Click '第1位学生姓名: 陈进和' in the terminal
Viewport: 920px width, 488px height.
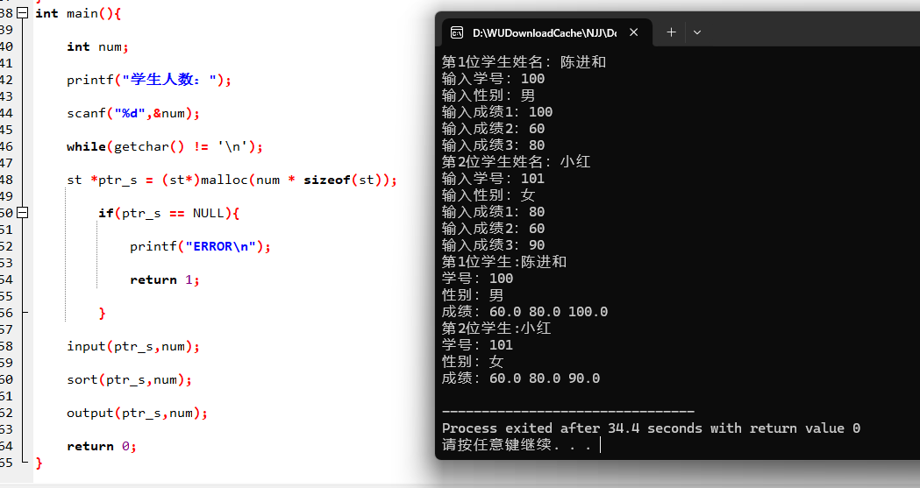pyautogui.click(x=524, y=62)
